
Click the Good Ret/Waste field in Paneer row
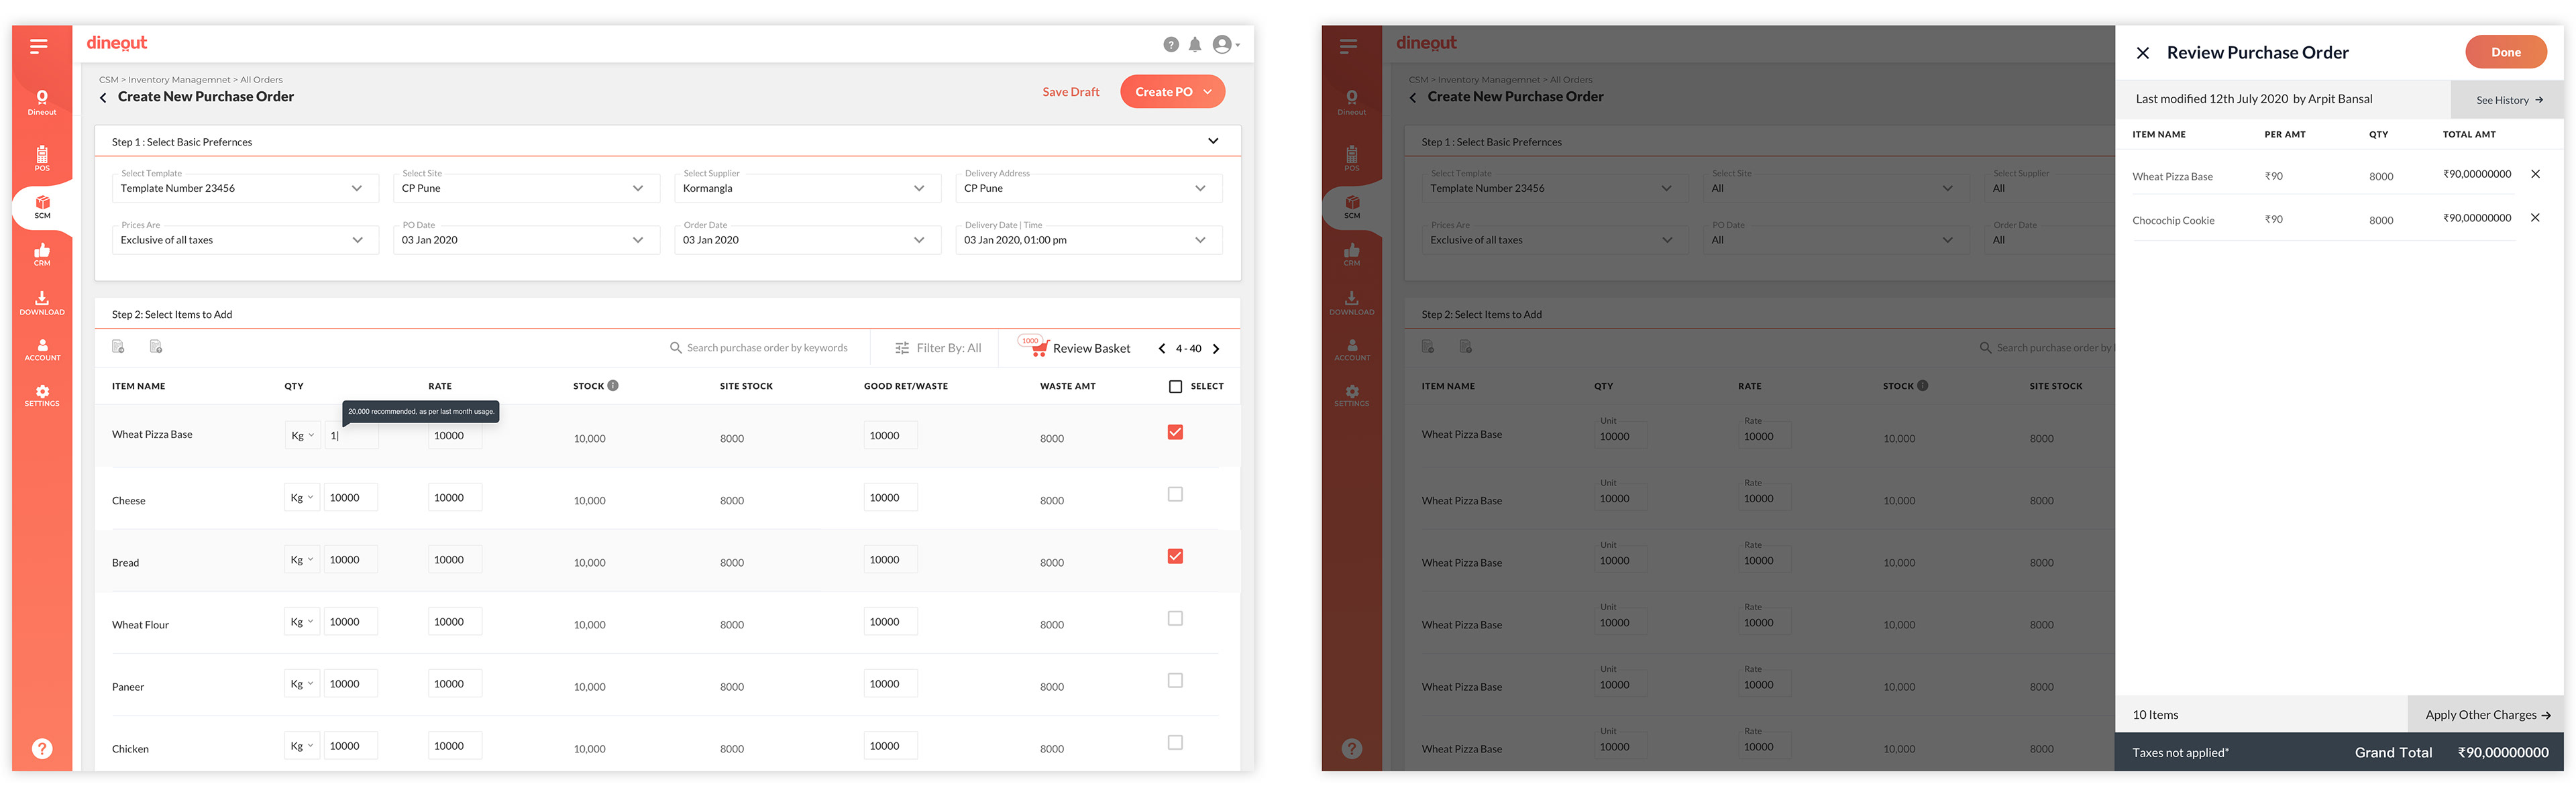890,683
